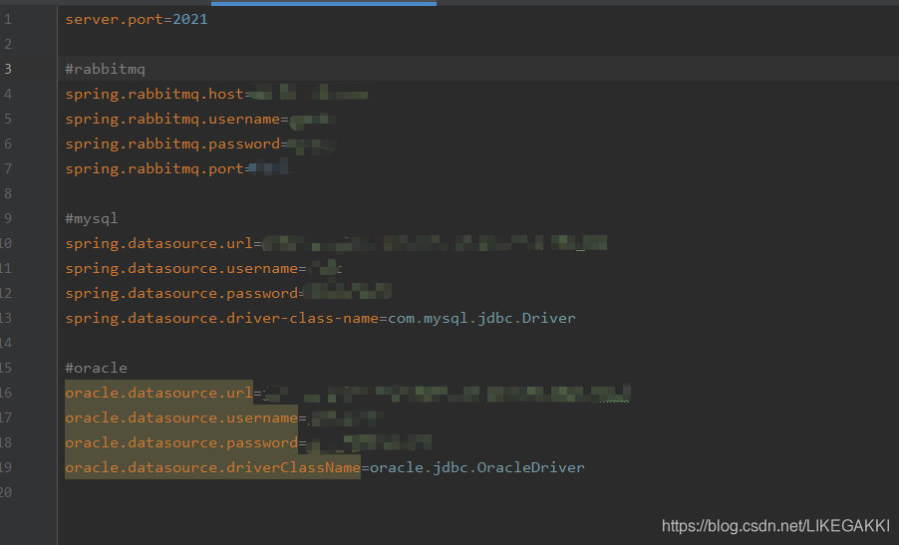The width and height of the screenshot is (899, 545).
Task: Click the blurred oracle username value
Action: [346, 418]
